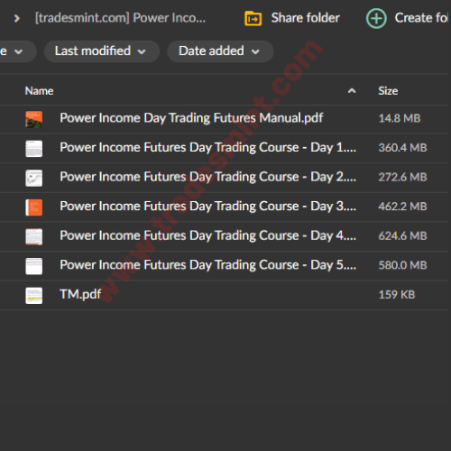The width and height of the screenshot is (451, 451).
Task: Click the 624.6 MB size value
Action: click(x=402, y=235)
